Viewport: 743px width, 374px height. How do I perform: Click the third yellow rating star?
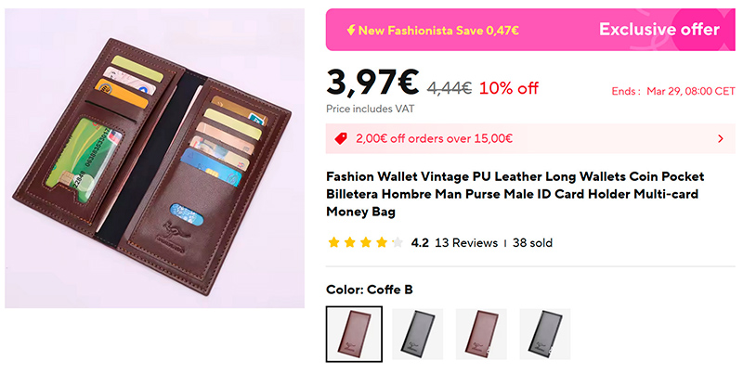coord(365,243)
